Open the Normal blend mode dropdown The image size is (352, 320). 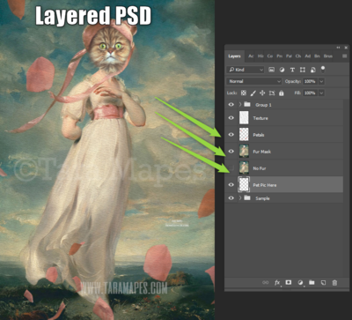point(254,81)
